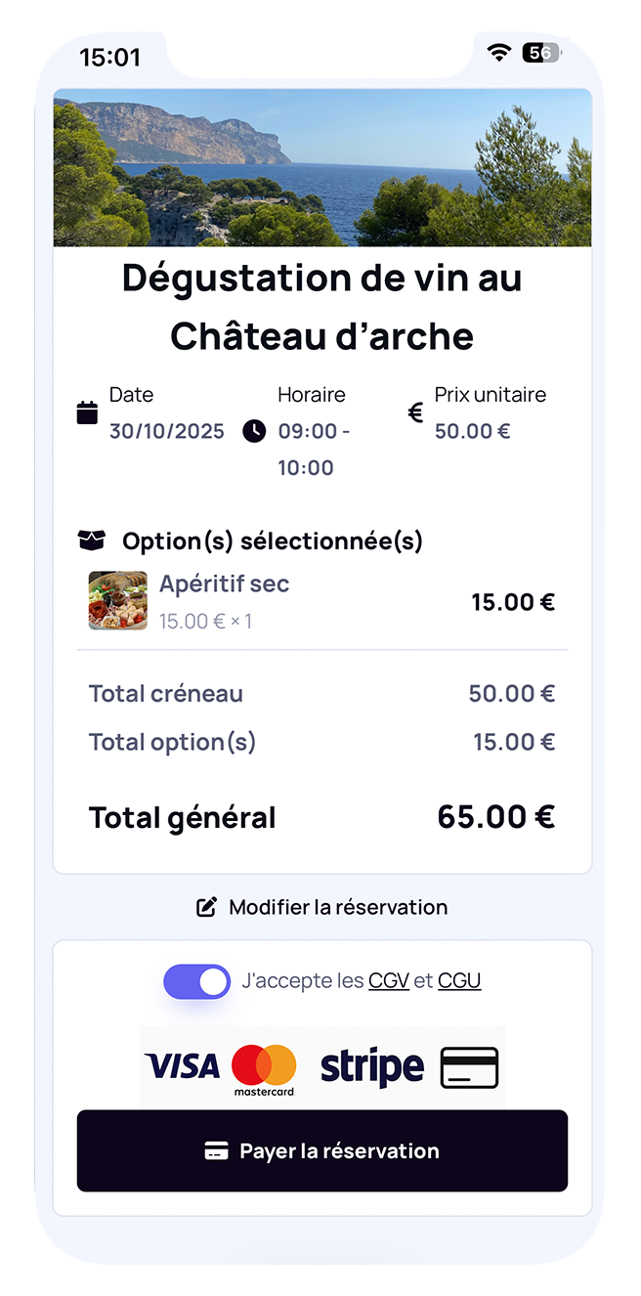641x1296 pixels.
Task: Disable the CGV and CGU acceptance toggle
Action: (x=196, y=980)
